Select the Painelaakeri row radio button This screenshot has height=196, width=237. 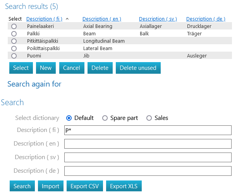point(14,26)
